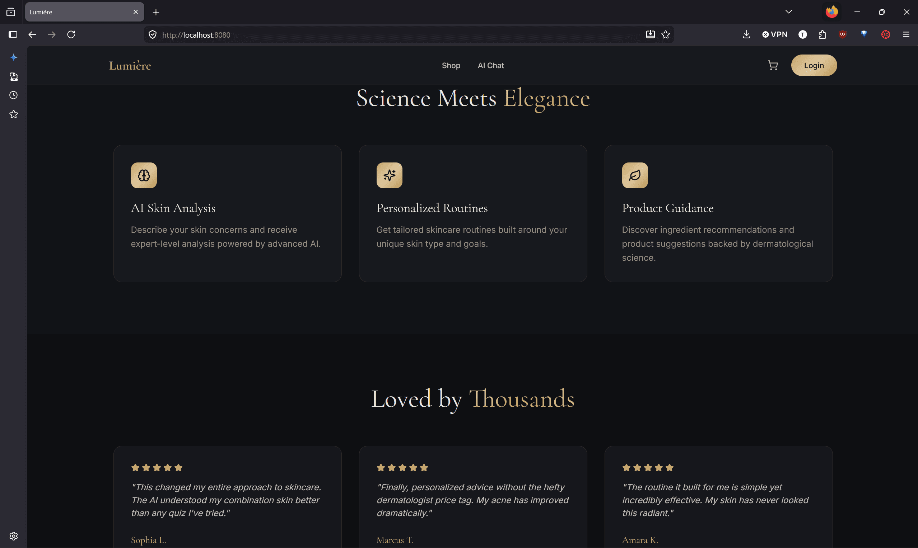Open the AI Chat page

[x=491, y=65]
